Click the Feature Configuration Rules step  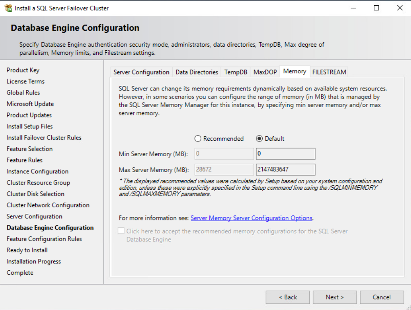click(44, 239)
